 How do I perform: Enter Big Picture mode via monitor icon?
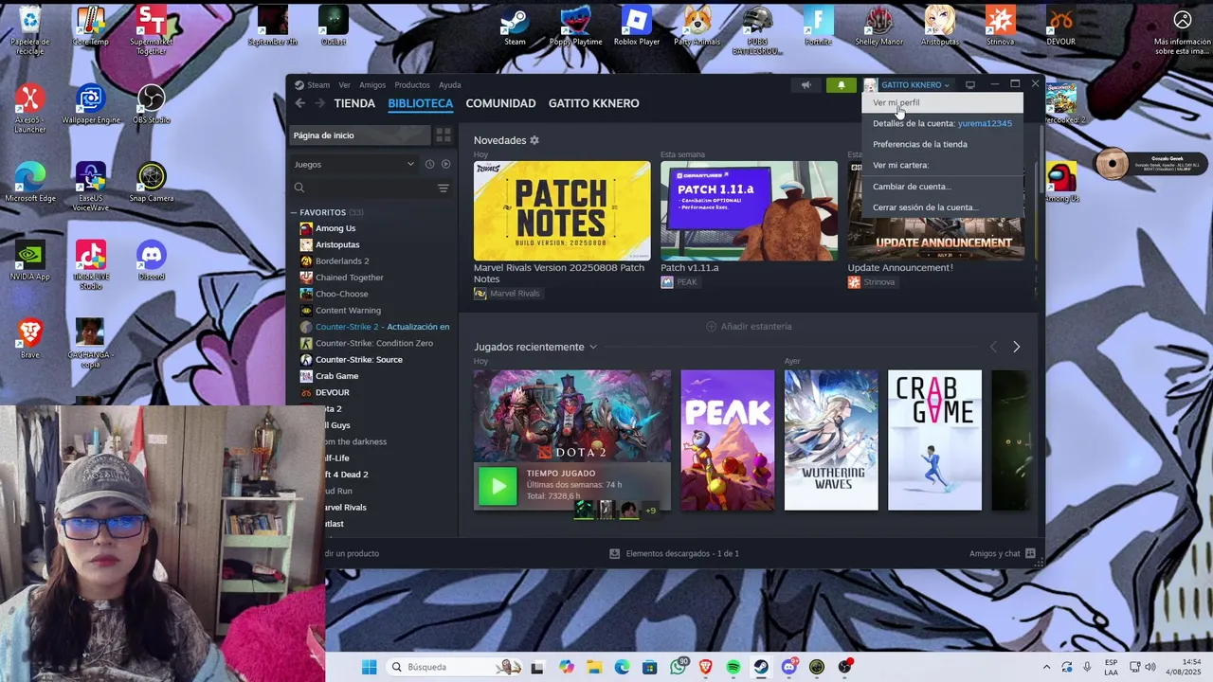969,85
